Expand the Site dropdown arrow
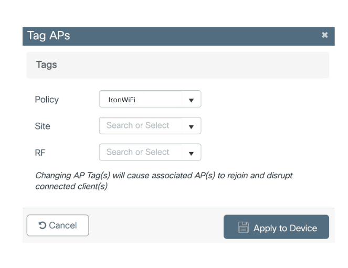This screenshot has height=268, width=348. [191, 126]
